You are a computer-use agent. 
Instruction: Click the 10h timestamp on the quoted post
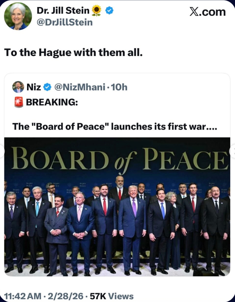point(119,87)
